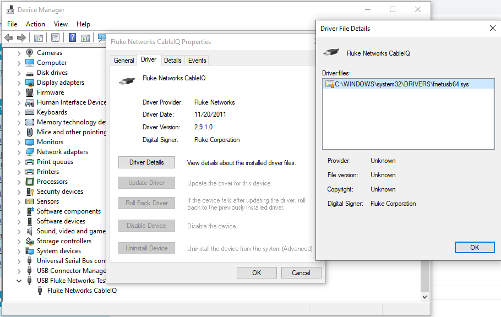
Task: Select the Driver tab
Action: [x=149, y=60]
